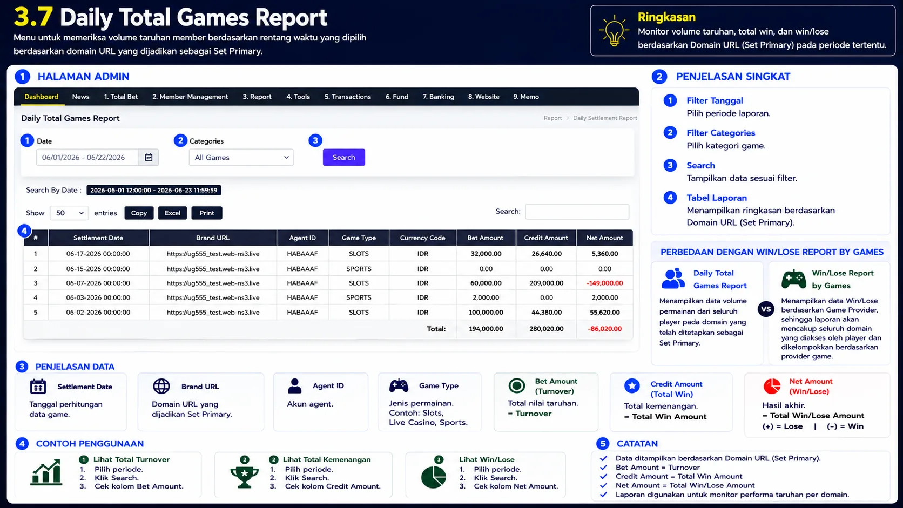This screenshot has height=508, width=903.
Task: Open the 1. Total Bet menu
Action: (x=121, y=97)
